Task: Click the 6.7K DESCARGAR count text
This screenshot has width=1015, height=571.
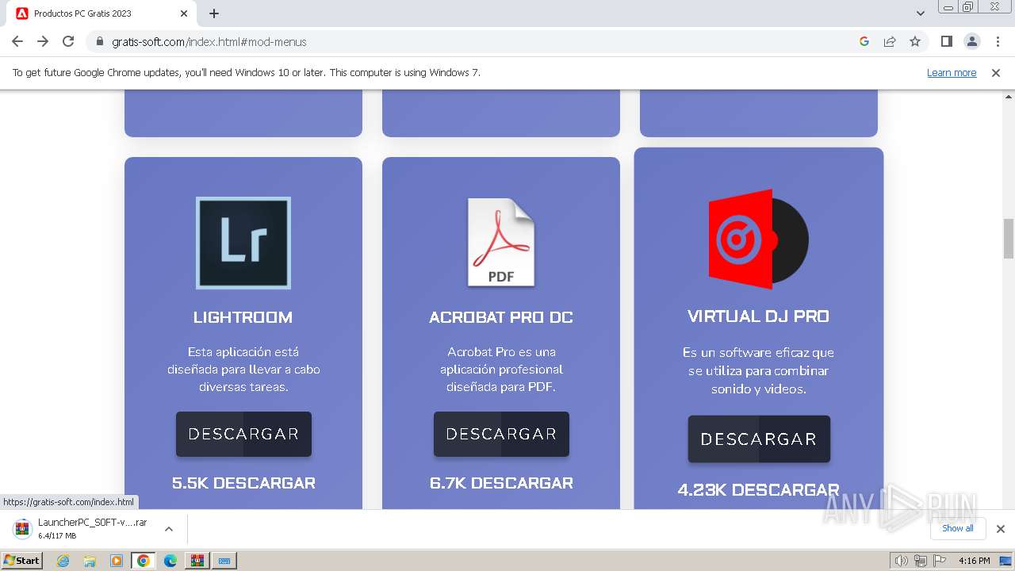Action: [501, 483]
